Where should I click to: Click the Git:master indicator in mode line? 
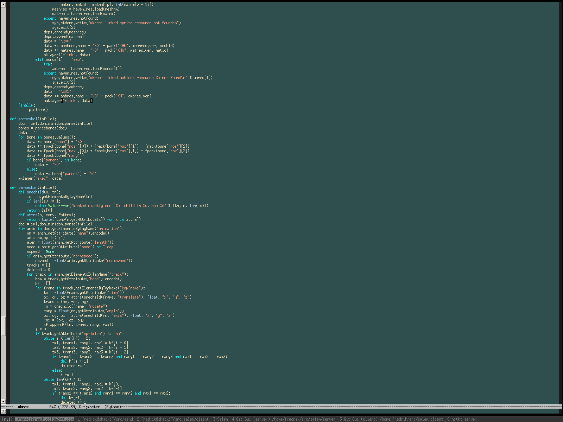point(89,407)
